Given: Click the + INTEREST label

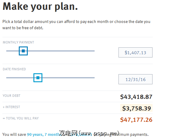Looking at the screenshot, I should click(x=11, y=107).
